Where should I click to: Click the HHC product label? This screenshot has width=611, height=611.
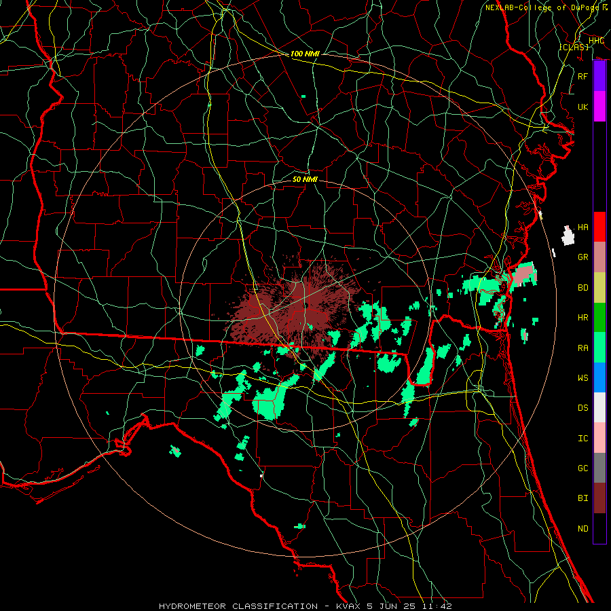pos(596,41)
